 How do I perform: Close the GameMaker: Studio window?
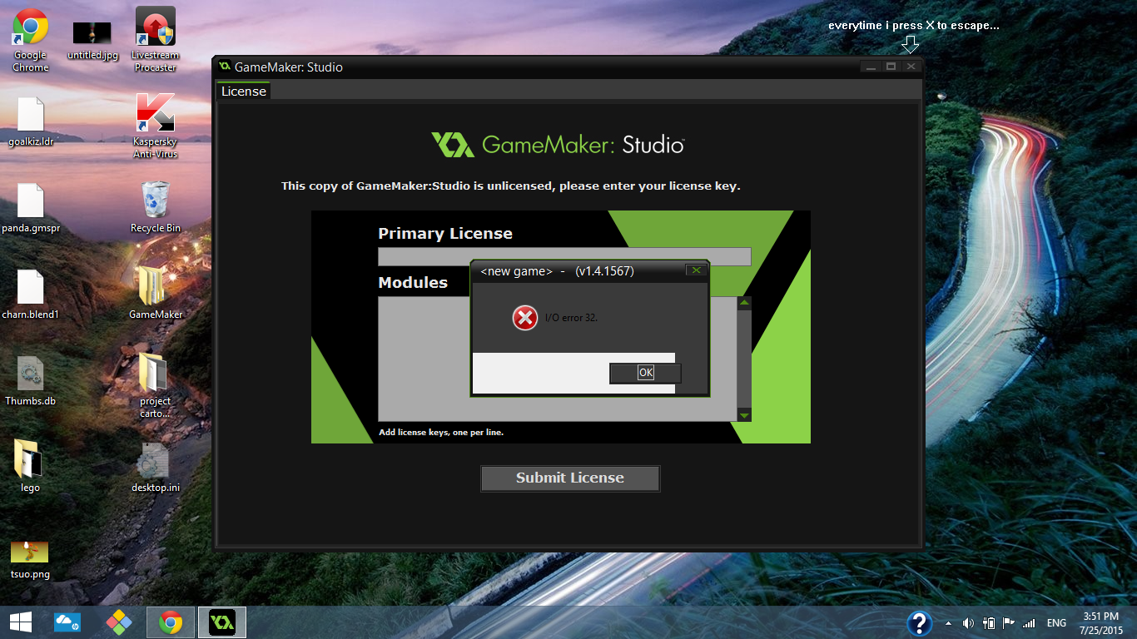(x=911, y=67)
